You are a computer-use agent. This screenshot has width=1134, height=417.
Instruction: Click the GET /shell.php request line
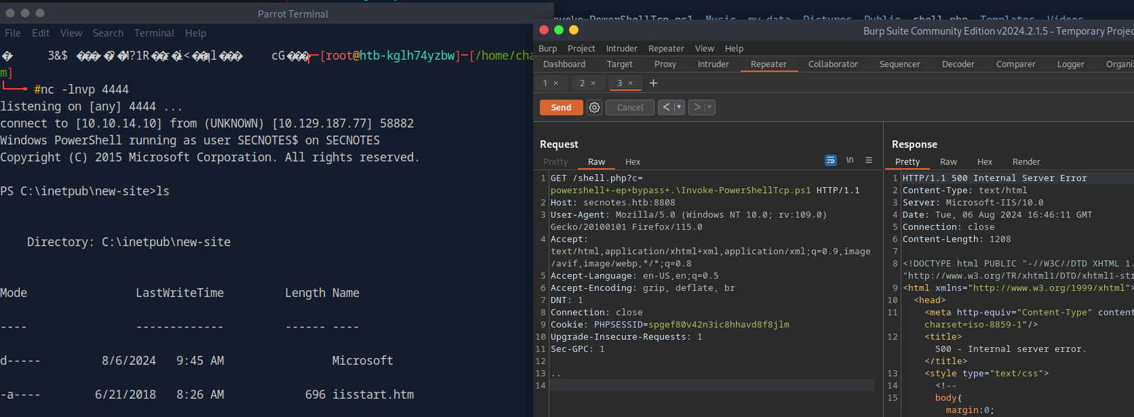pyautogui.click(x=597, y=178)
